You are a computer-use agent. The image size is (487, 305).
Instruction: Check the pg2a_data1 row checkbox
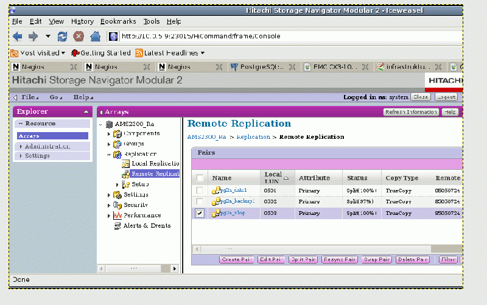pyautogui.click(x=200, y=191)
